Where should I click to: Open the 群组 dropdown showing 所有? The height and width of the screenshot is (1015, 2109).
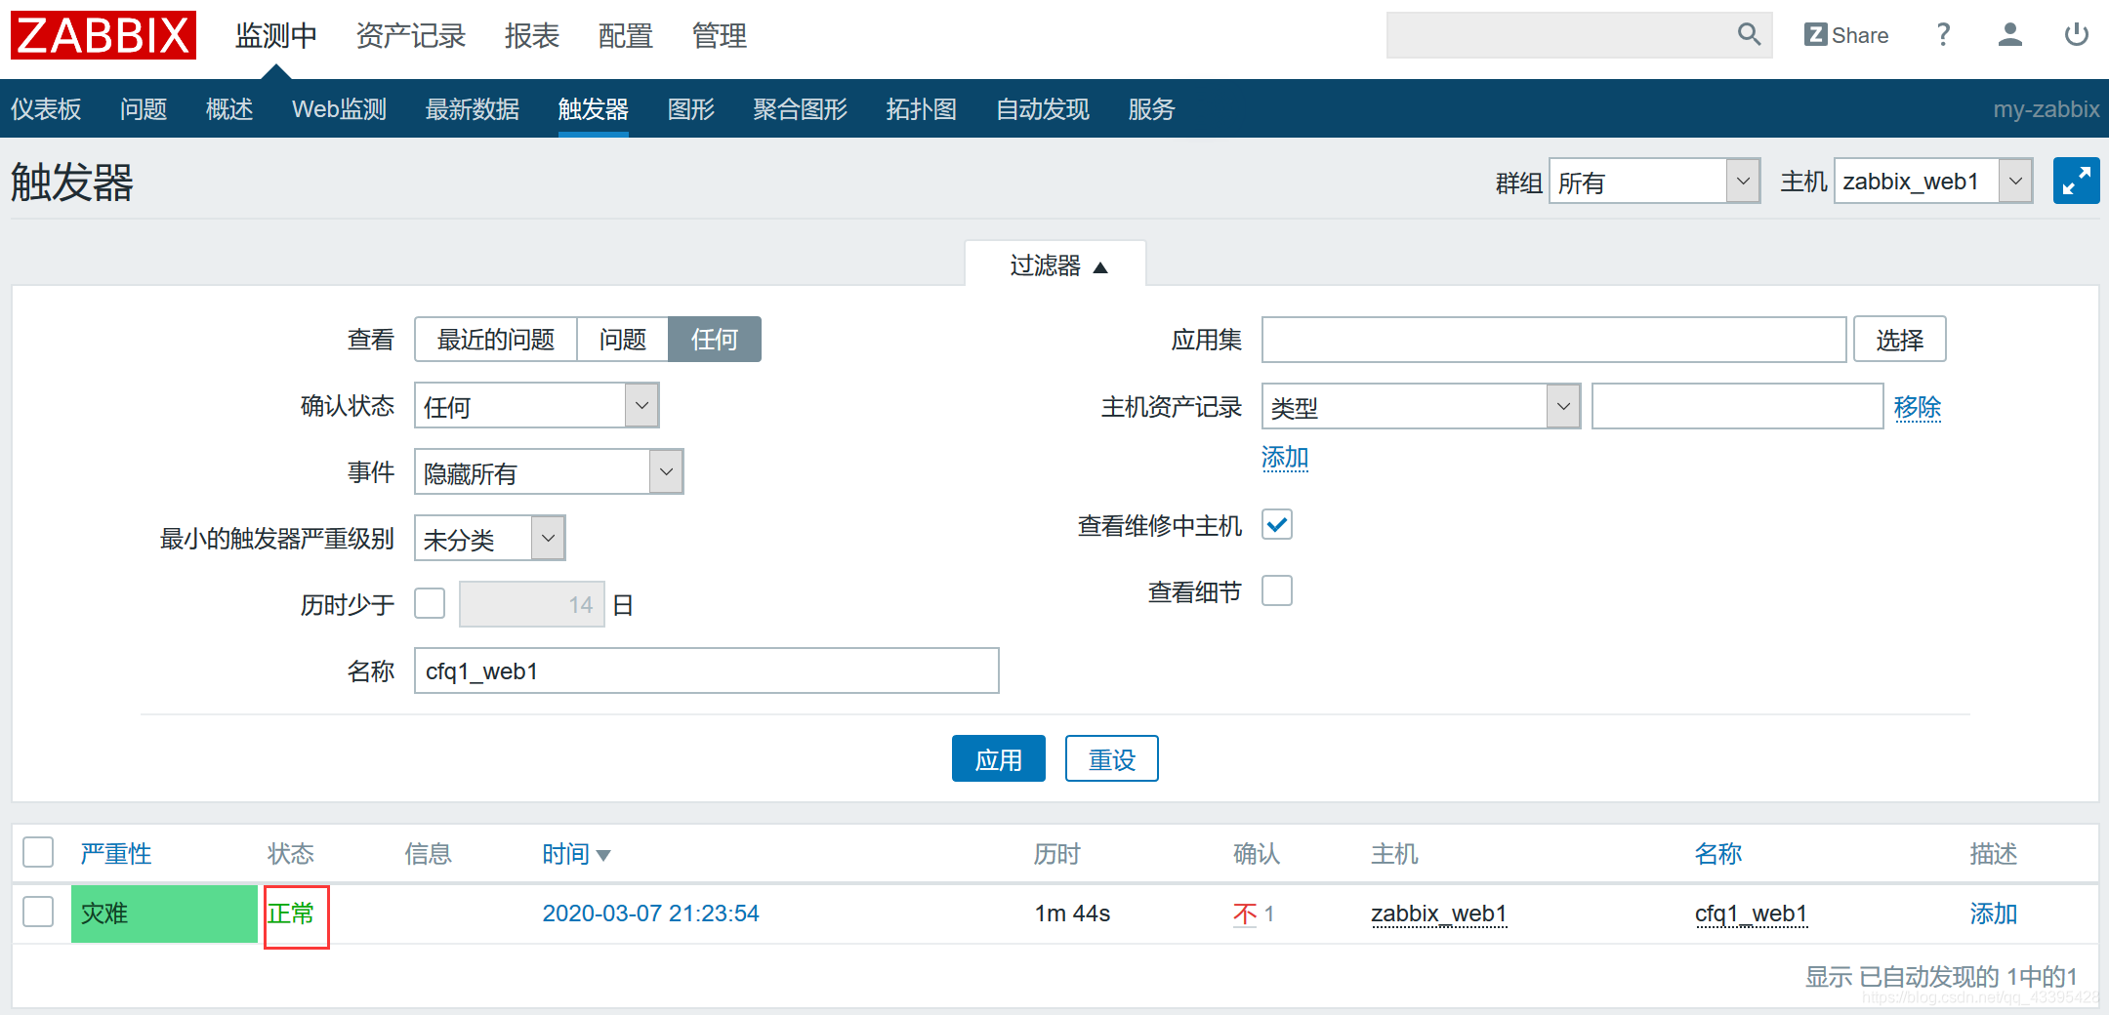(x=1655, y=182)
